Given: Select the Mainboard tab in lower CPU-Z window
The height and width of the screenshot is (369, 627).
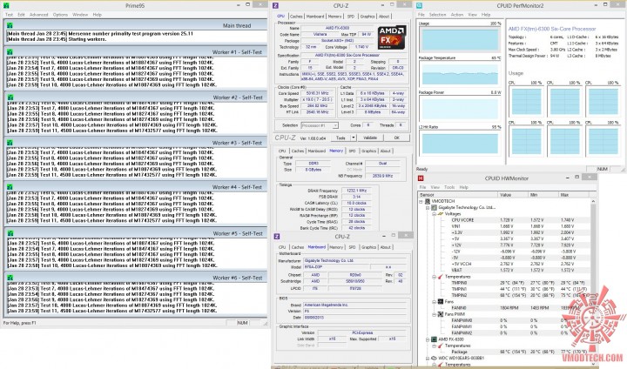Looking at the screenshot, I should pyautogui.click(x=317, y=247).
